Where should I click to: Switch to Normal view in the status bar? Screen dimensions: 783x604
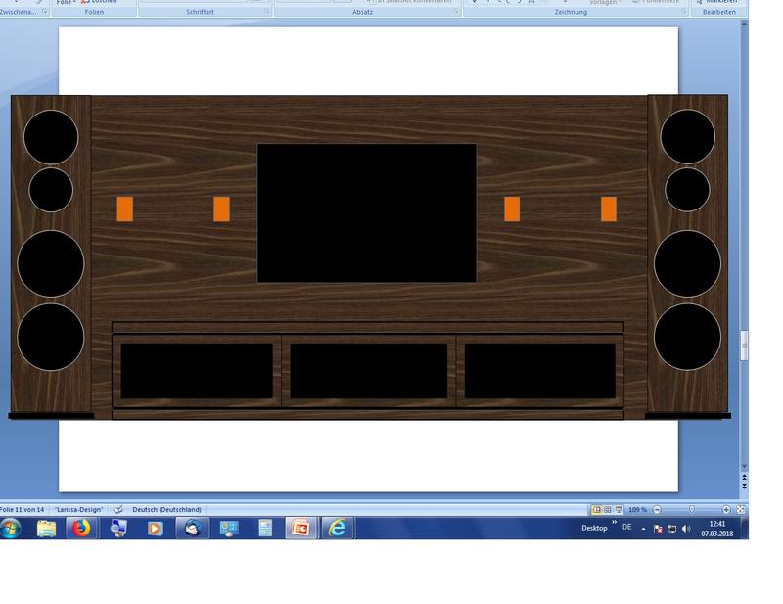[x=596, y=510]
